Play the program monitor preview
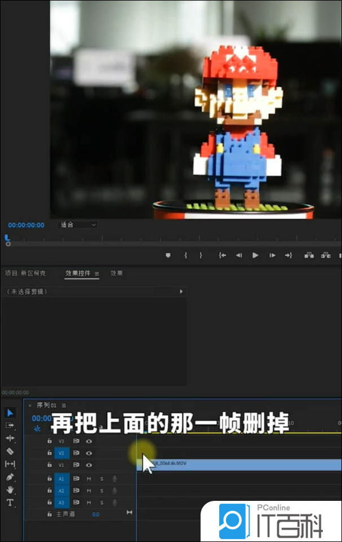342x542 pixels. 255,255
